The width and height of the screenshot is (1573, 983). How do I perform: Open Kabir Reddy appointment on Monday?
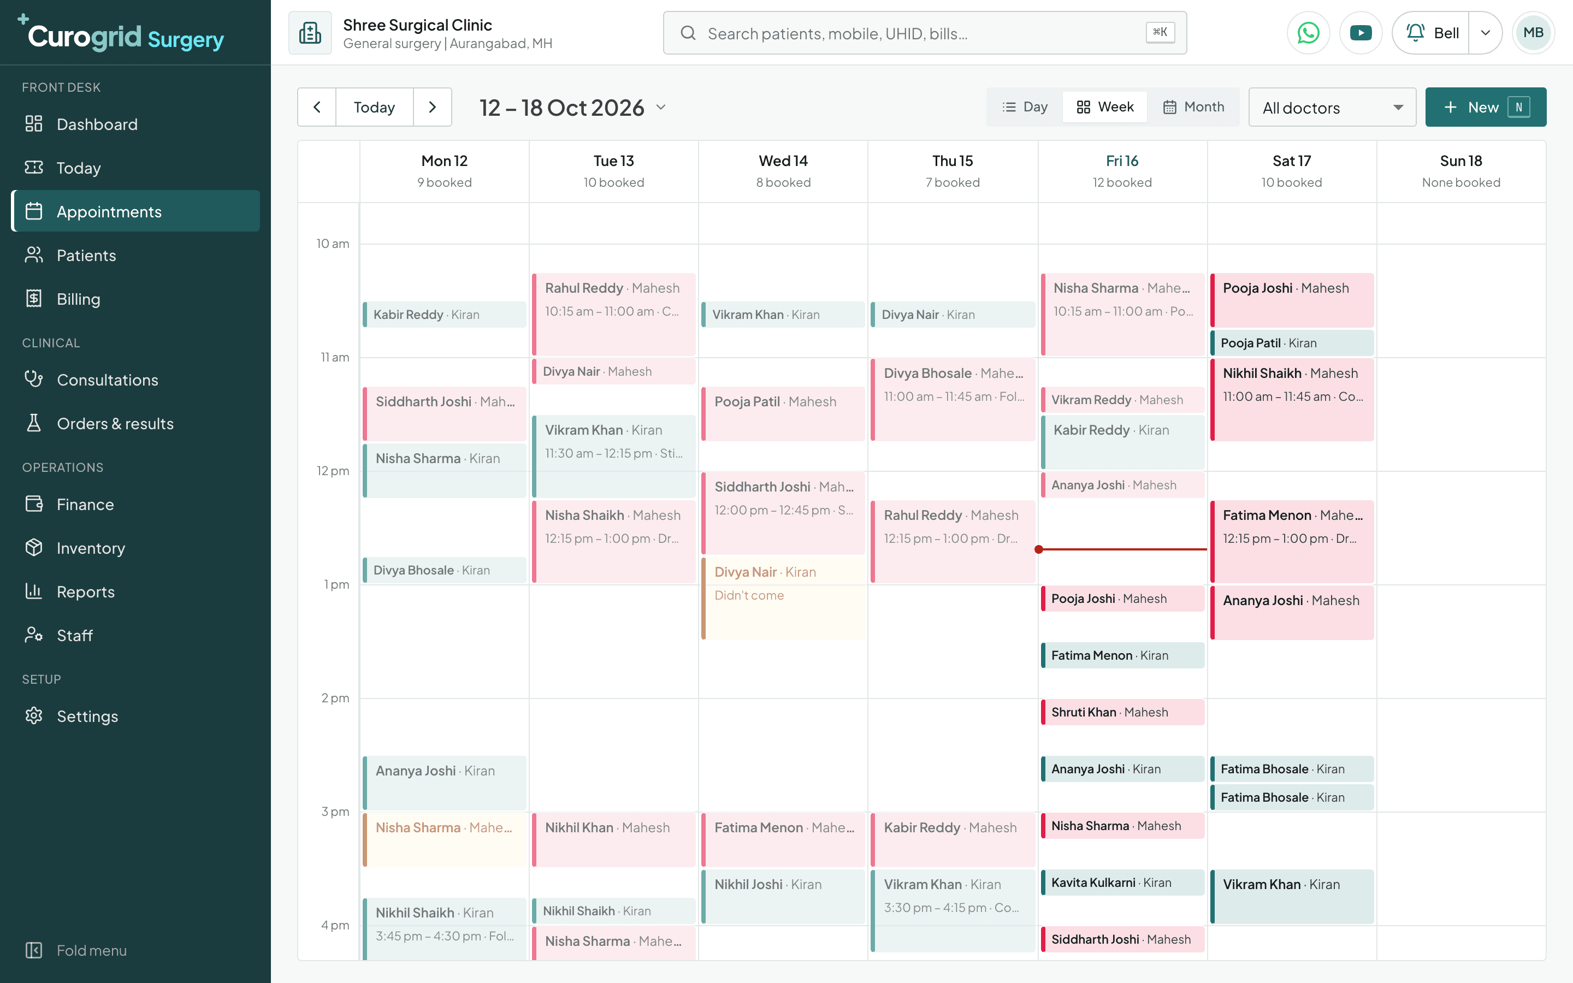[445, 315]
